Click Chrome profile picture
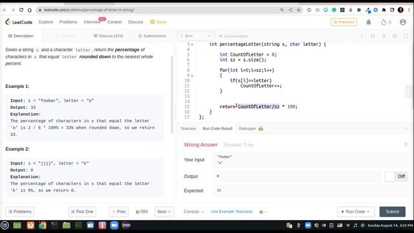Viewport: 414px width, 233px height. (400, 10)
